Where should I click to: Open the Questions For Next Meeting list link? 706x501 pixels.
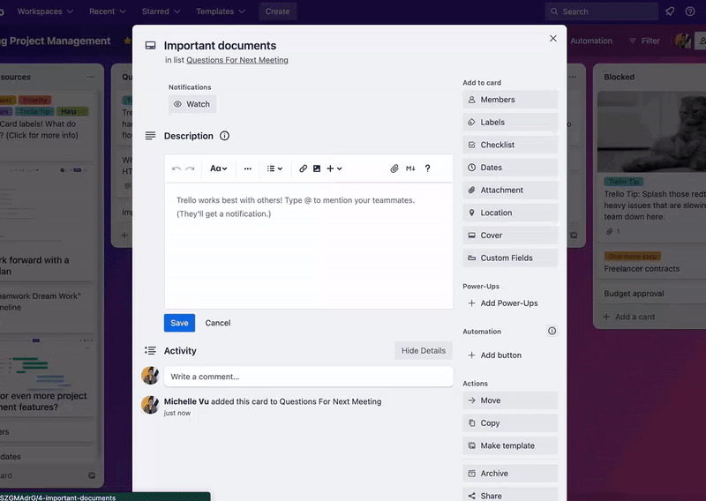(x=237, y=60)
